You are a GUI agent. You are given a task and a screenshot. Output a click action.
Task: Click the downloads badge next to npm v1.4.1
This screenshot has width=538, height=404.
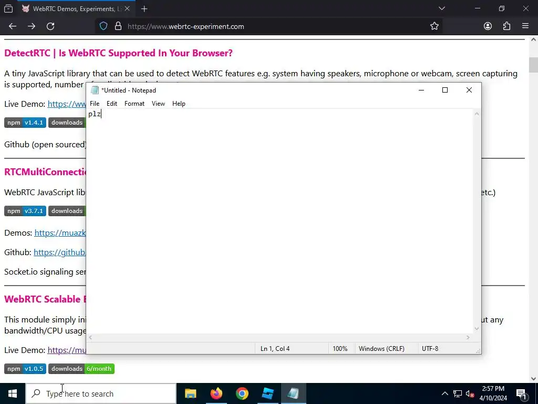(67, 123)
